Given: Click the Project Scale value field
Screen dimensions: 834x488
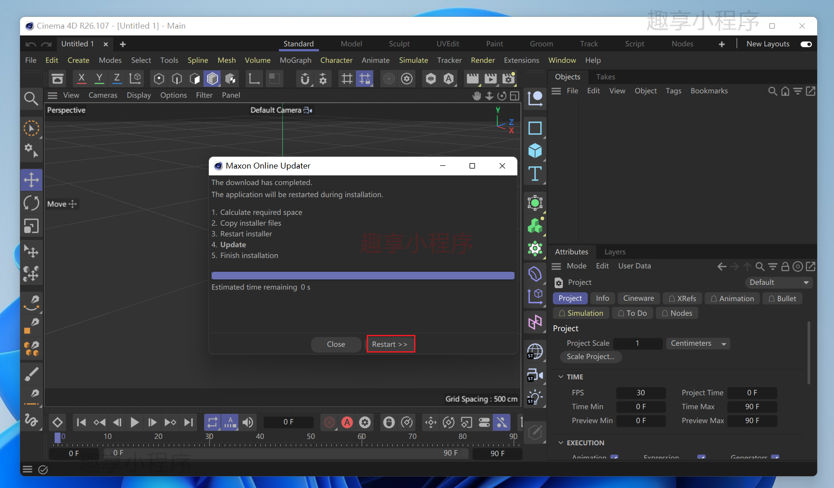Looking at the screenshot, I should click(637, 344).
